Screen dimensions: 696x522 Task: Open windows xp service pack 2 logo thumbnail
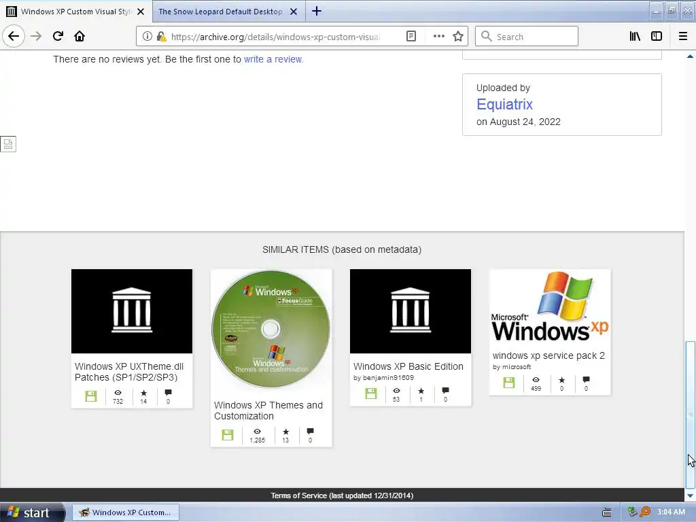coord(550,307)
